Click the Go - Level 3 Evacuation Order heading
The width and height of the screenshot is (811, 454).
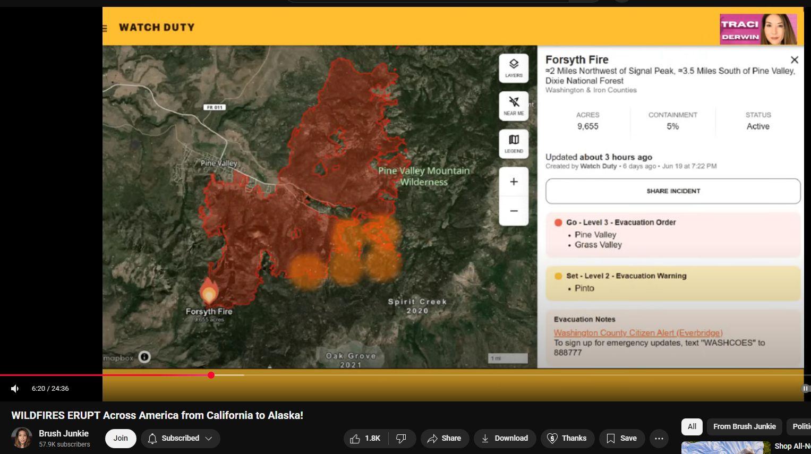pyautogui.click(x=621, y=222)
